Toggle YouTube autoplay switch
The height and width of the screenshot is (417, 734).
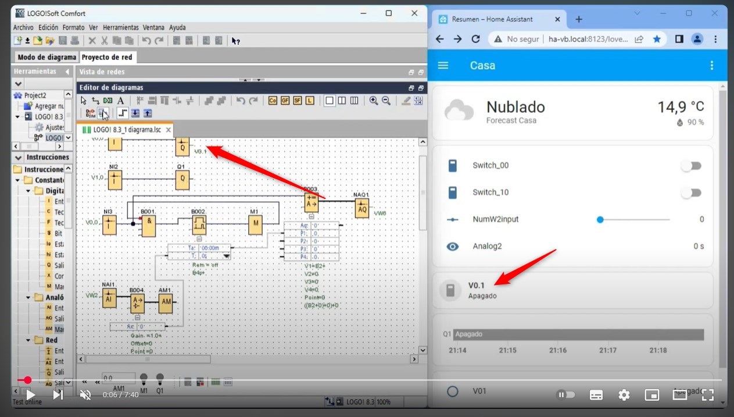click(565, 395)
